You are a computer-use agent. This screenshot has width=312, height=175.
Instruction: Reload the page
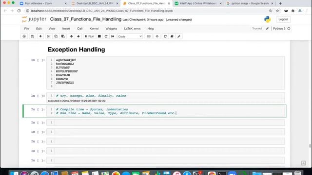[19, 11]
